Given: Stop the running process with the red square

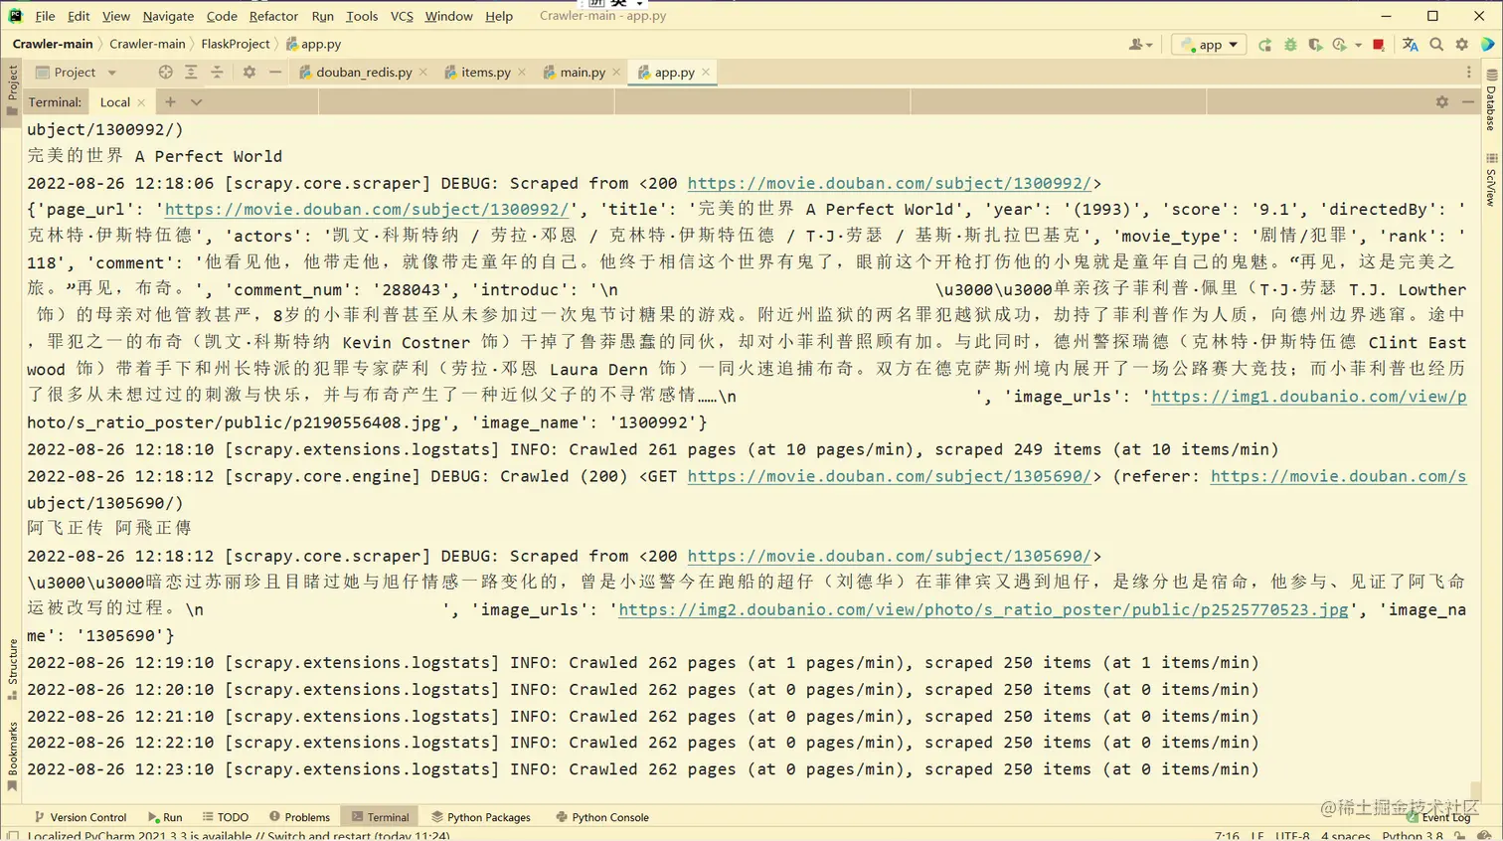Looking at the screenshot, I should pos(1378,45).
